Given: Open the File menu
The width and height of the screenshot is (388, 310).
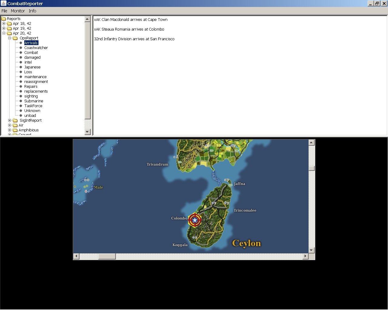Looking at the screenshot, I should point(4,11).
